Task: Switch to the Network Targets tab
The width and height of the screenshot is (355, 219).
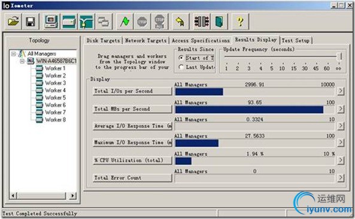Action: pos(146,41)
